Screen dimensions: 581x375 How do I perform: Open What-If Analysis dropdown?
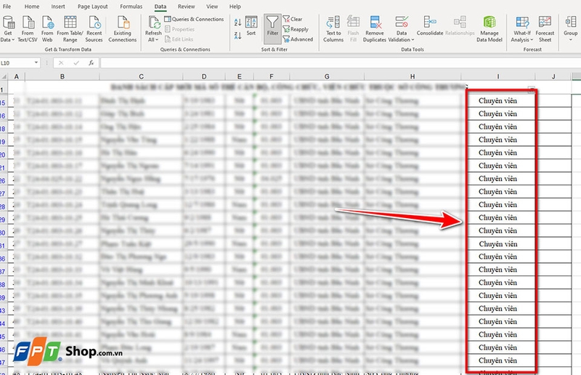pyautogui.click(x=521, y=36)
